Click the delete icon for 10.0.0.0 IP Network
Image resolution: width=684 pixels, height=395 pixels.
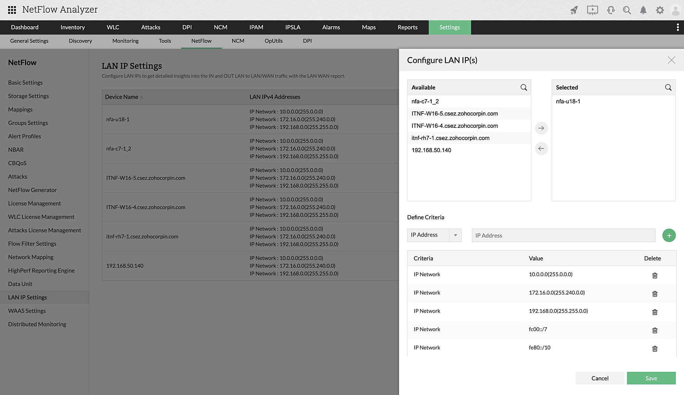click(x=655, y=275)
